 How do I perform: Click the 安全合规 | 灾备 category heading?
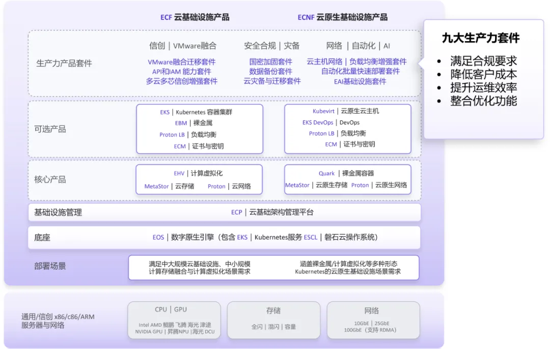click(x=271, y=46)
